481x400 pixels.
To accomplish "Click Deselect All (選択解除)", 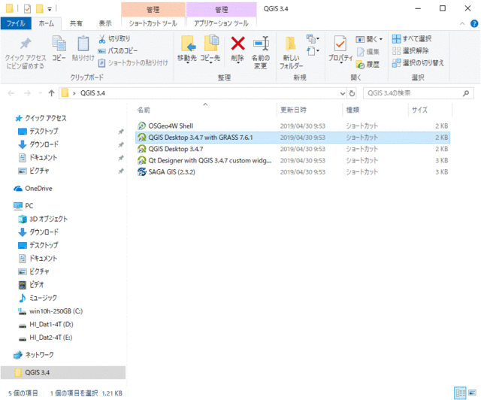I will point(410,51).
